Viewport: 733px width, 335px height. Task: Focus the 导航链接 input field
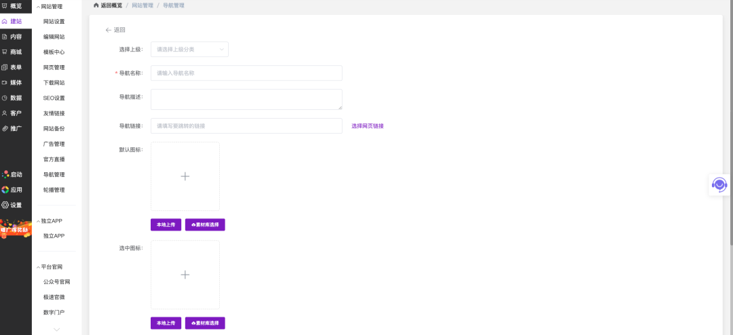tap(246, 125)
